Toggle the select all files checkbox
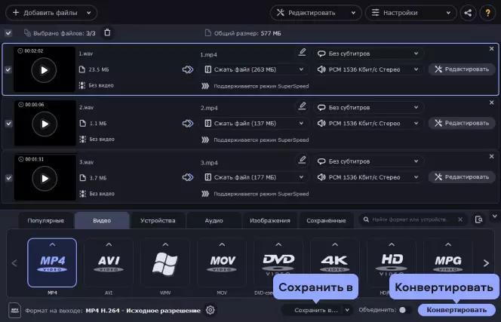The width and height of the screenshot is (501, 322). click(x=8, y=33)
